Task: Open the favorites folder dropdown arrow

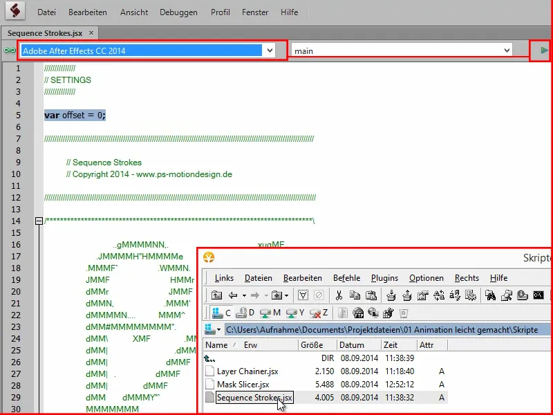Action: 286,295
